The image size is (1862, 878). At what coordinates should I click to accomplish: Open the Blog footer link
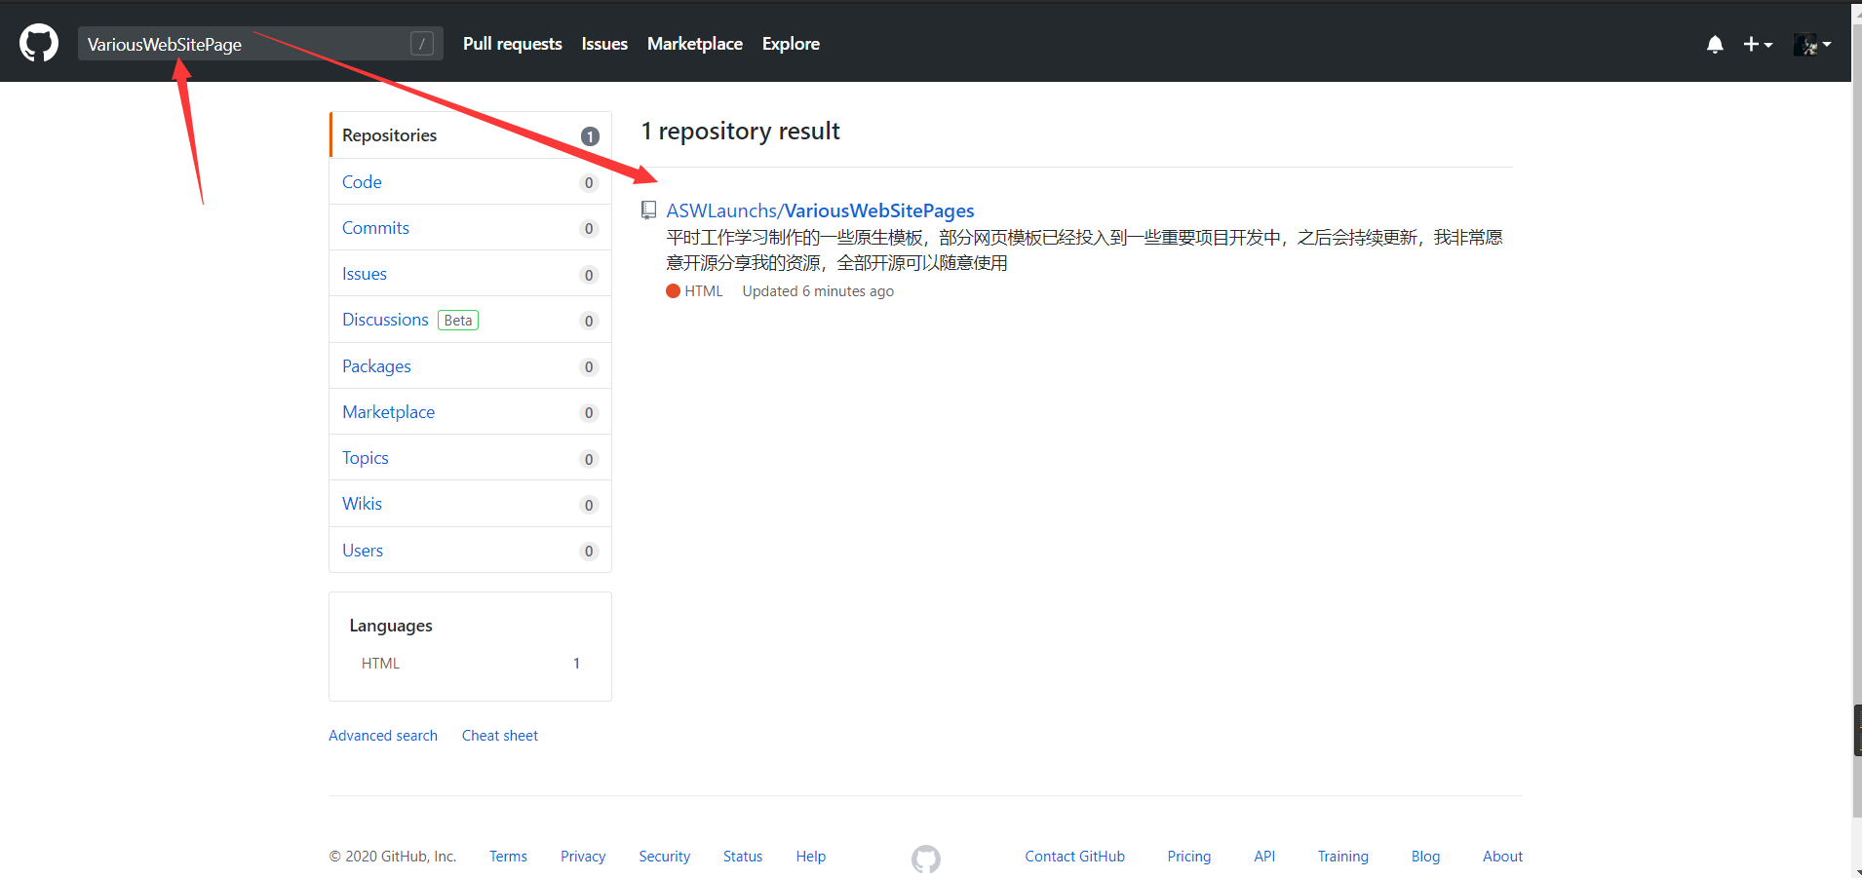pos(1425,857)
